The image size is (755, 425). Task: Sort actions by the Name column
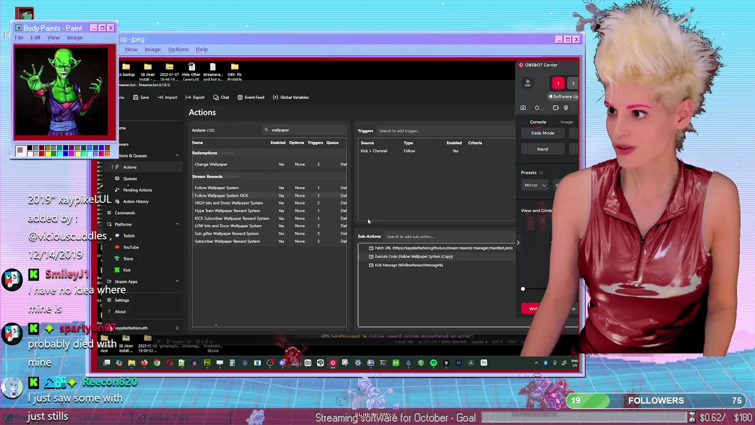click(x=198, y=142)
